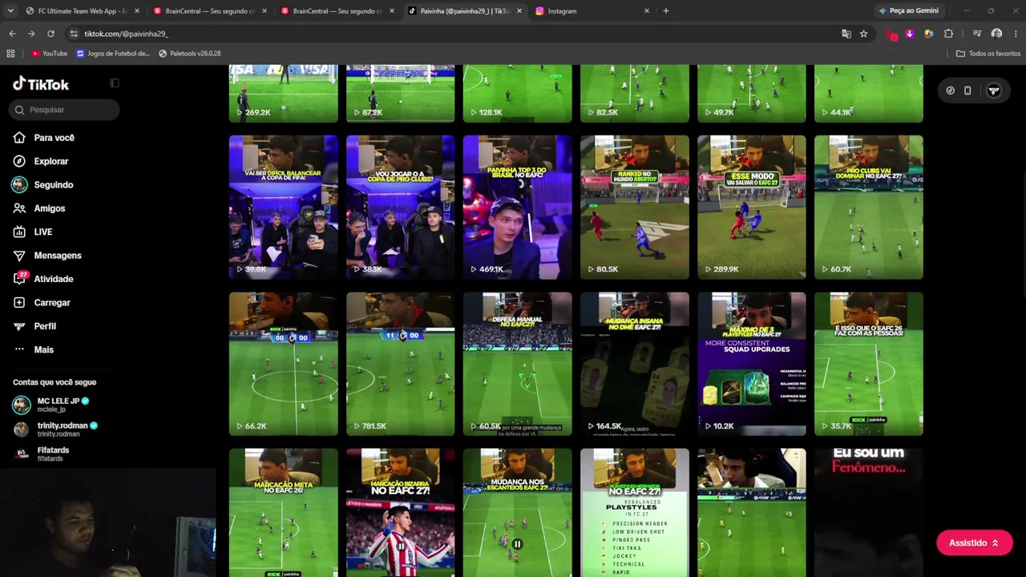Screen dimensions: 1026x577
Task: Click the Atividade notifications icon with badge
Action: (x=20, y=278)
